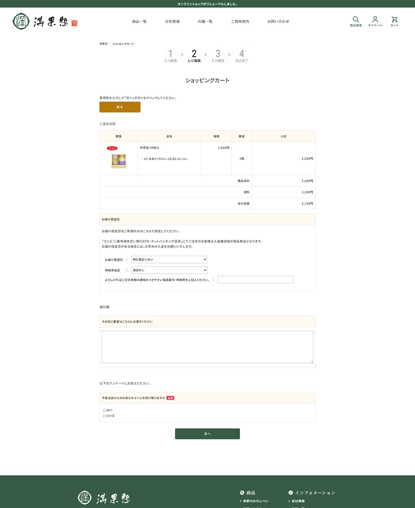Select the いいえ radio button

coord(104,416)
